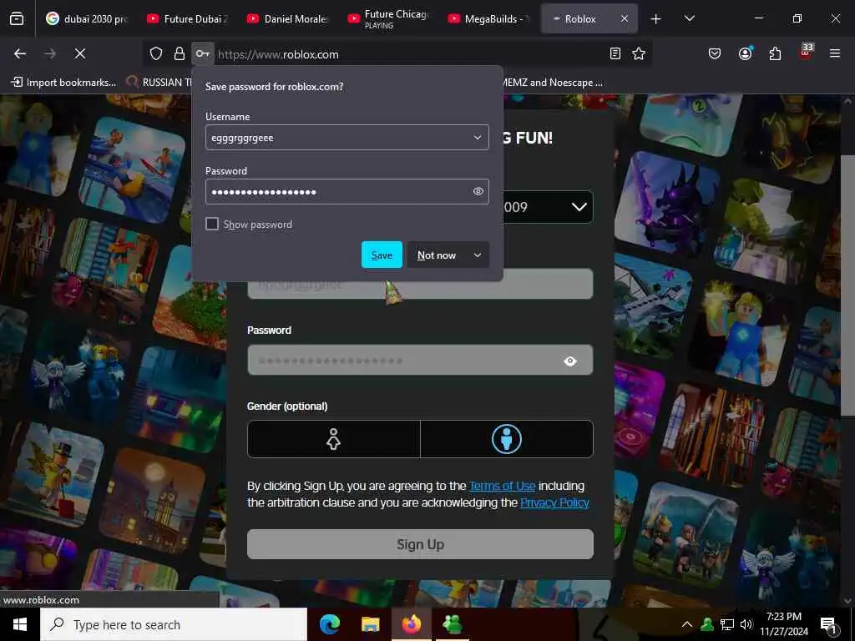The image size is (855, 641).
Task: Open volume control in system tray
Action: pos(746,624)
